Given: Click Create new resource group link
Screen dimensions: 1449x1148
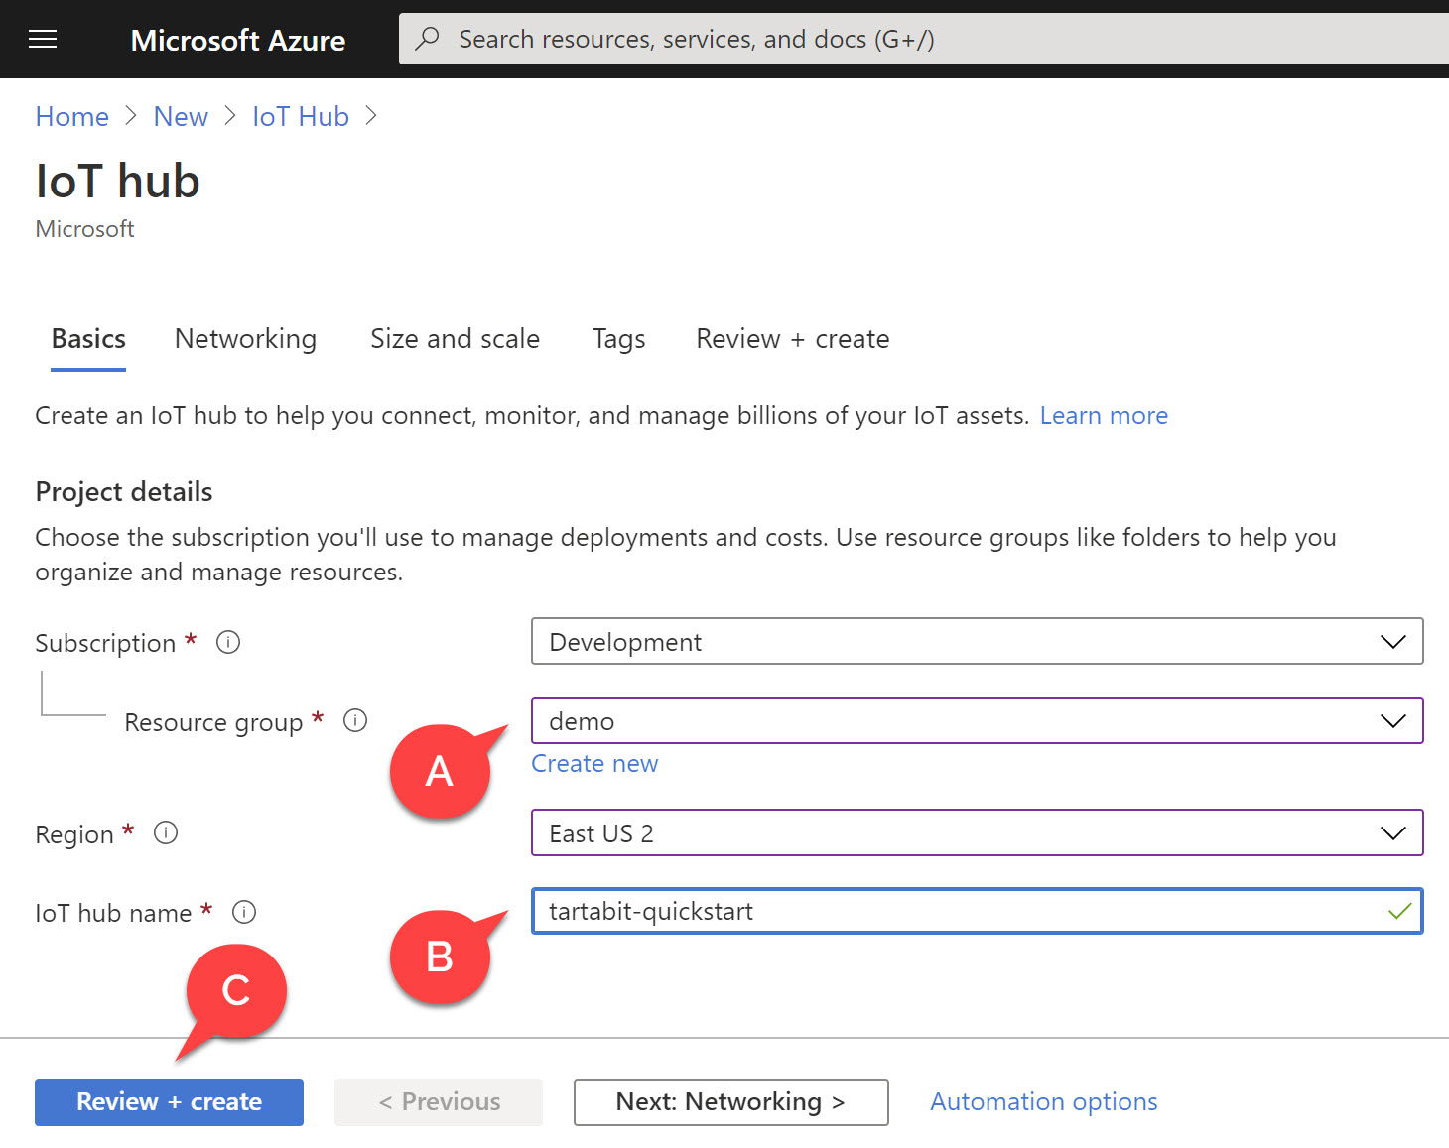Looking at the screenshot, I should tap(594, 763).
